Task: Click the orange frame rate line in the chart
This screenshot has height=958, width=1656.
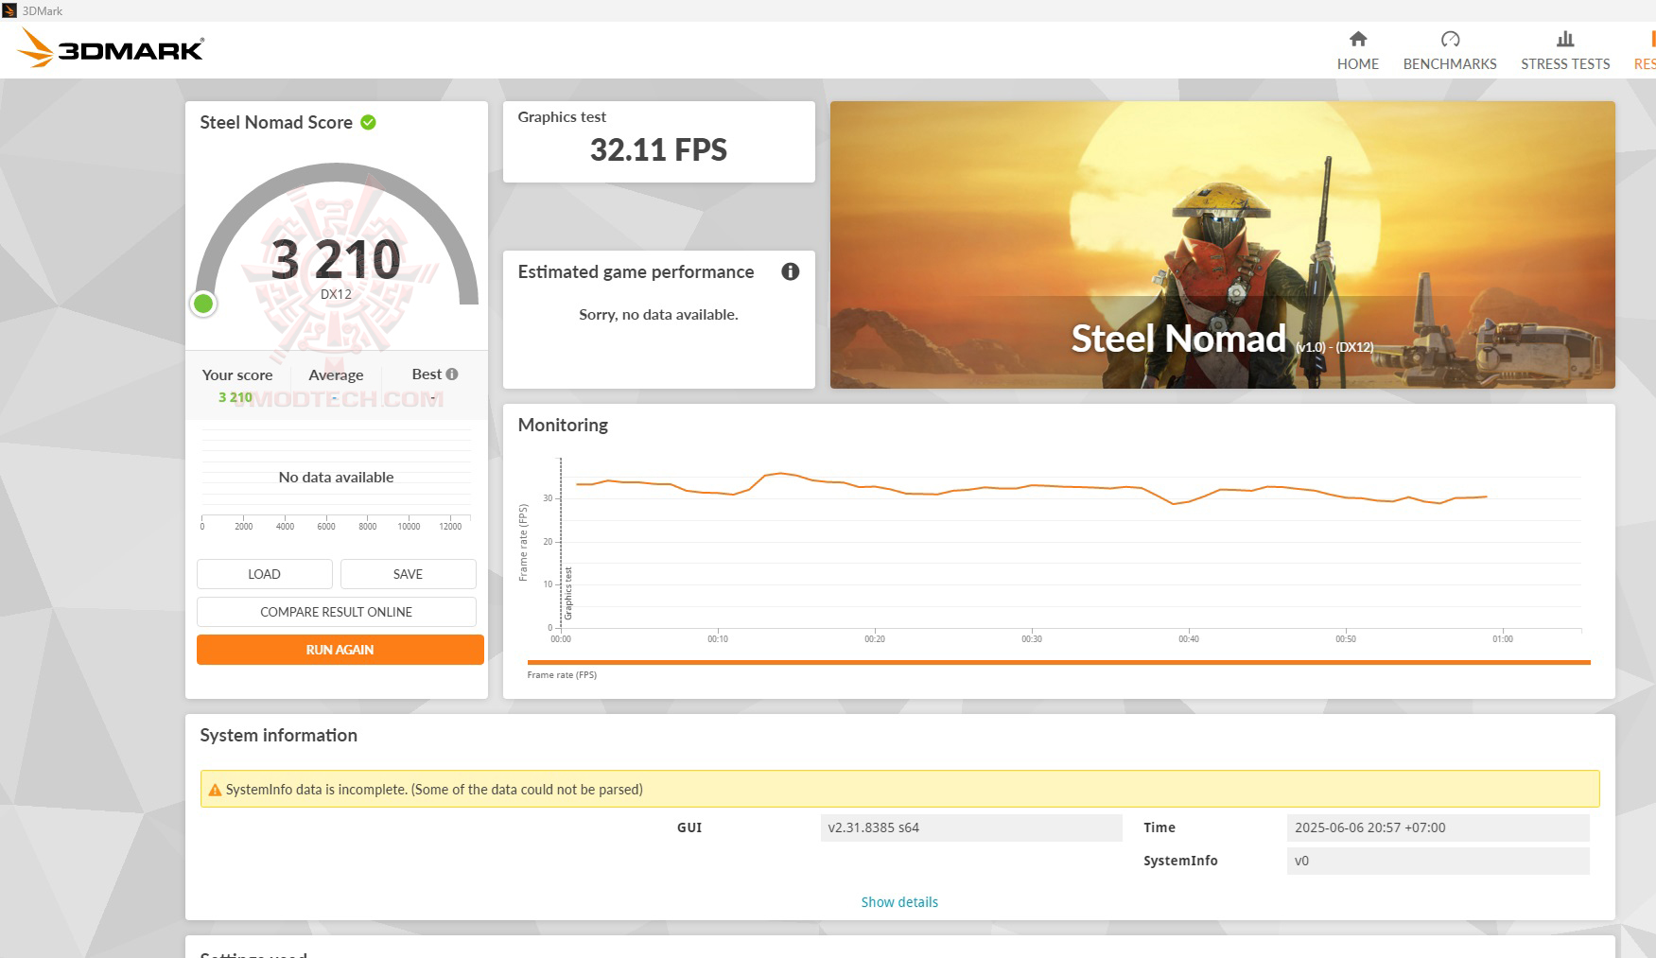Action: coord(1031,486)
